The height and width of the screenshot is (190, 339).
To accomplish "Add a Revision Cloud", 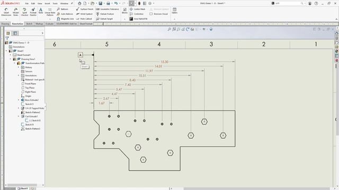I will click(158, 14).
